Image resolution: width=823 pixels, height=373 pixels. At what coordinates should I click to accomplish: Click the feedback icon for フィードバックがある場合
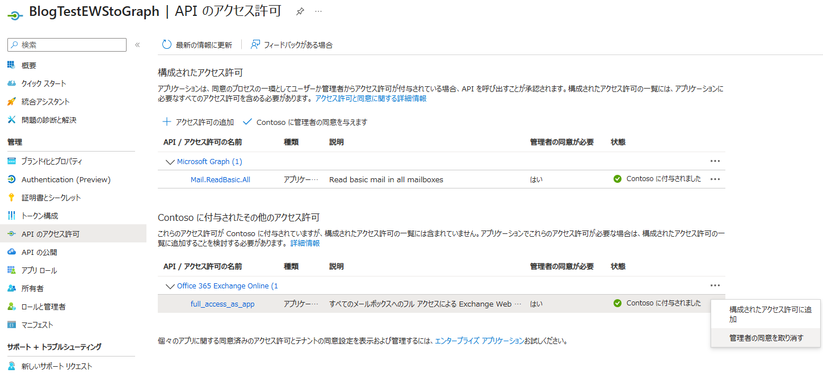[x=255, y=45]
